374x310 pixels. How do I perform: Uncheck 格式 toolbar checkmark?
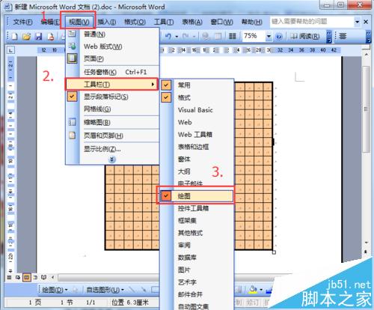coord(166,97)
